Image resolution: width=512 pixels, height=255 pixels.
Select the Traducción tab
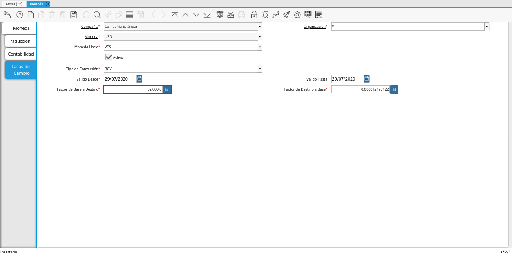pos(19,41)
